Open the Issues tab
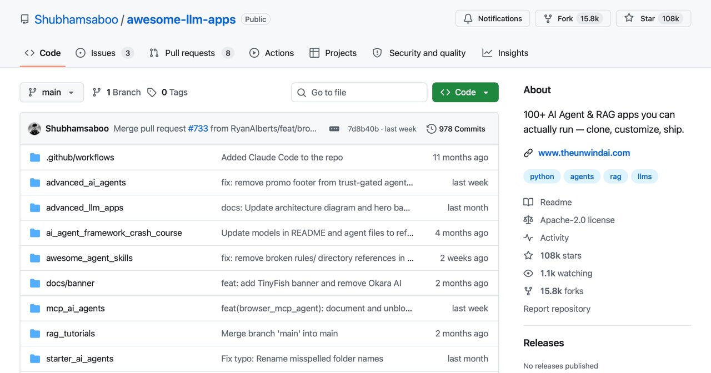This screenshot has height=373, width=711. click(105, 53)
